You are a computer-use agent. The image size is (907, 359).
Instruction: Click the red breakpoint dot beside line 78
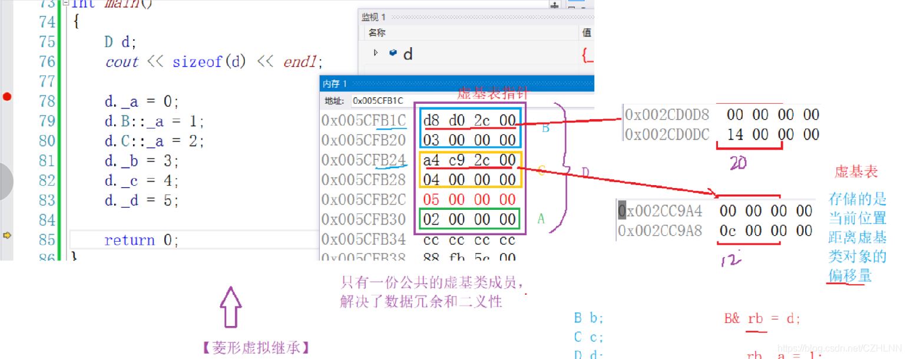(x=7, y=96)
